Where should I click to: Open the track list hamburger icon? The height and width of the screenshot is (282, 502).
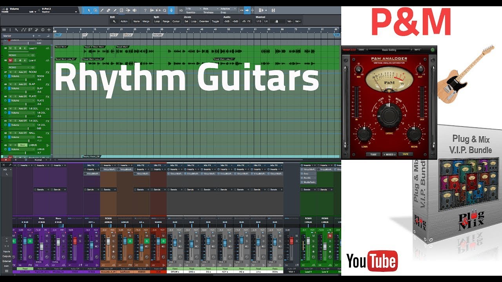[x=4, y=30]
